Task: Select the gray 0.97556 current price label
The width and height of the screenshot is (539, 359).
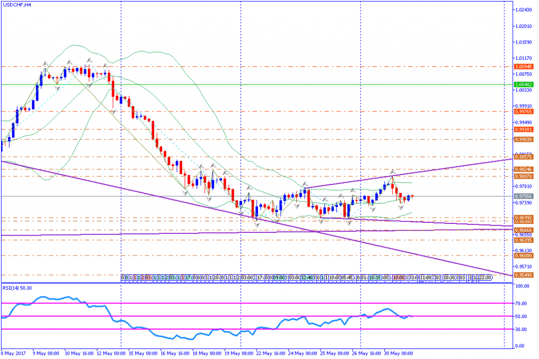Action: point(523,196)
